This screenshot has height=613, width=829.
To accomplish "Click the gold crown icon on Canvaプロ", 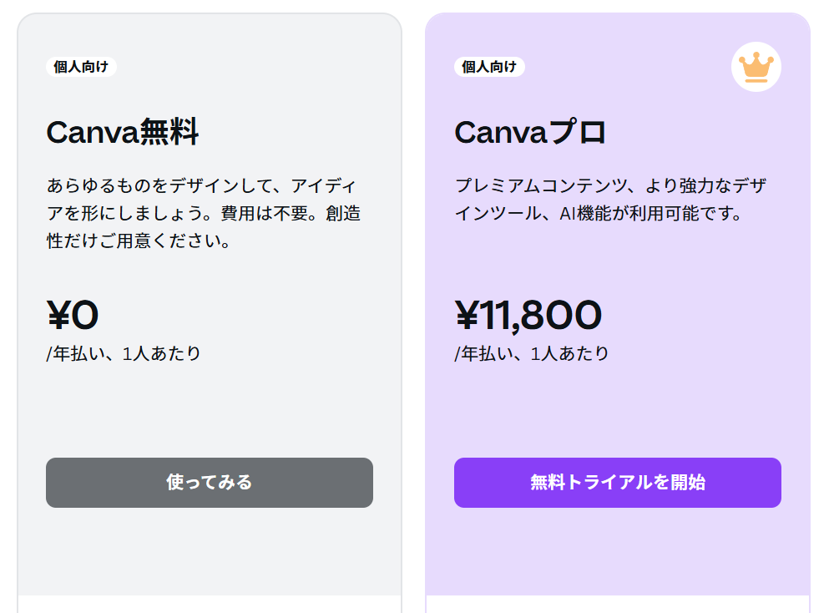I will coord(756,67).
